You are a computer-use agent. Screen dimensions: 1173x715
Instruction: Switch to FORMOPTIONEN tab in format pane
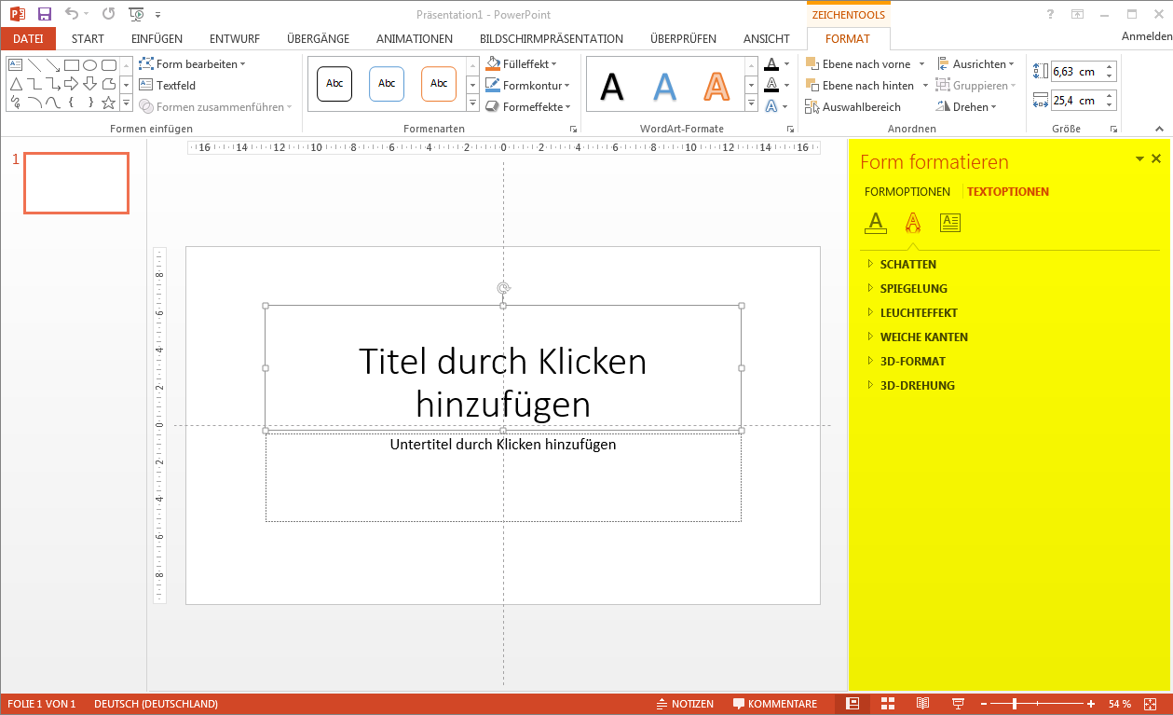pyautogui.click(x=907, y=192)
